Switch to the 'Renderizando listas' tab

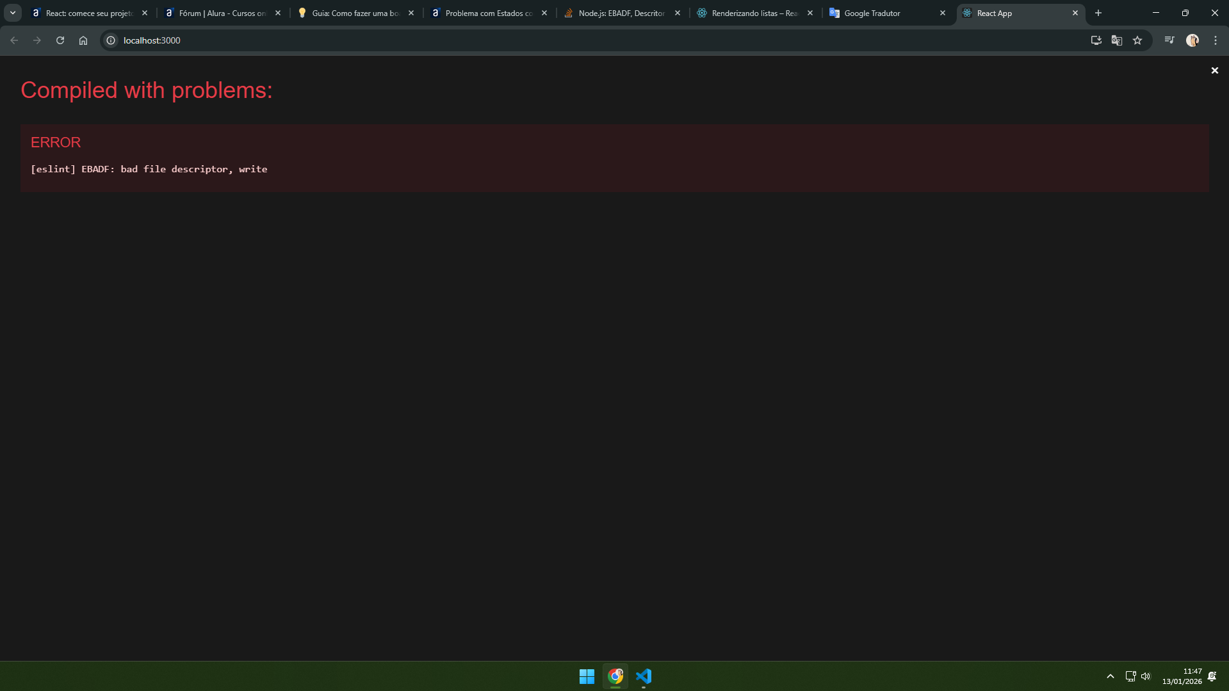[756, 13]
